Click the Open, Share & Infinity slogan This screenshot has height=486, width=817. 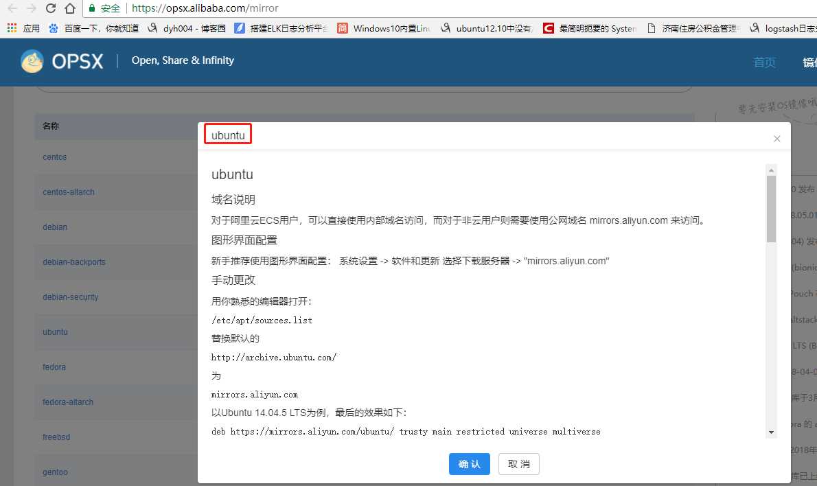pyautogui.click(x=183, y=60)
